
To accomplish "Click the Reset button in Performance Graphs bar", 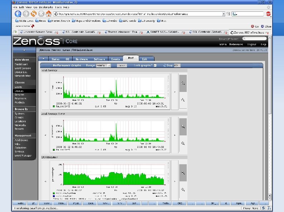I will (x=122, y=66).
